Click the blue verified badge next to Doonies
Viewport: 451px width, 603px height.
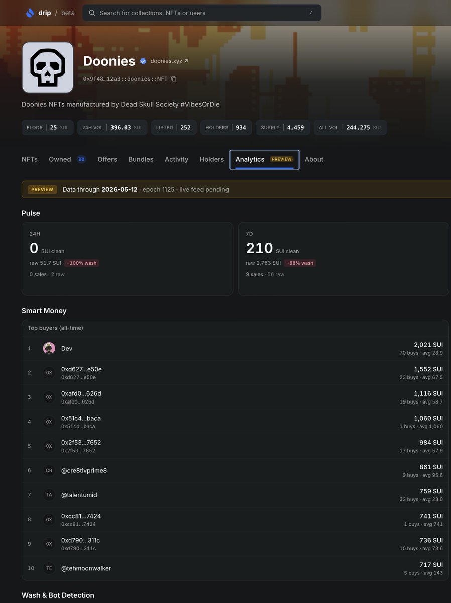pyautogui.click(x=143, y=61)
